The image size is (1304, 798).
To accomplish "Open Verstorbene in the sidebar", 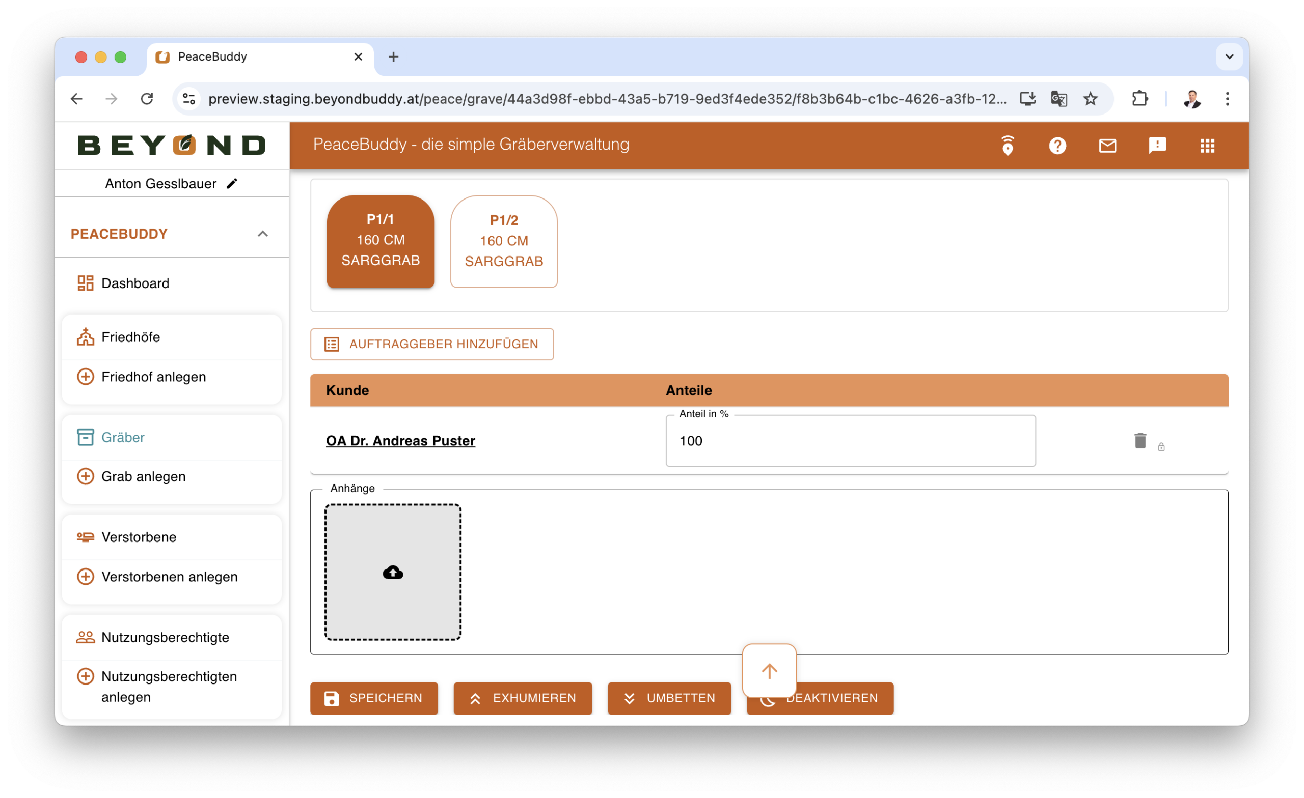I will pos(139,537).
